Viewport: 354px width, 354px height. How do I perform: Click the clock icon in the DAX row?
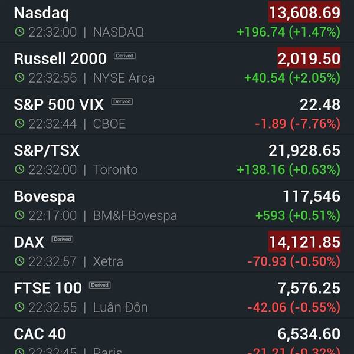[x=19, y=261]
